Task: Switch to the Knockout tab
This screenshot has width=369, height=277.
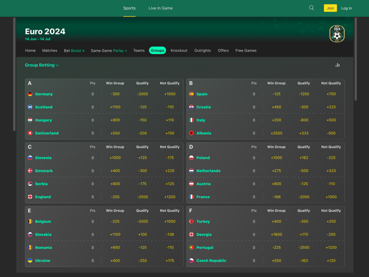Action: click(179, 50)
